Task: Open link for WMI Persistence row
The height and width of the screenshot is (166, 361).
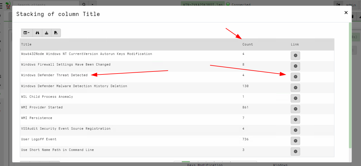Action: (295, 120)
